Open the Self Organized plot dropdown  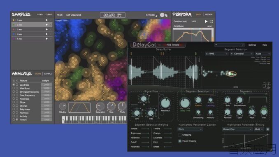click(x=74, y=15)
